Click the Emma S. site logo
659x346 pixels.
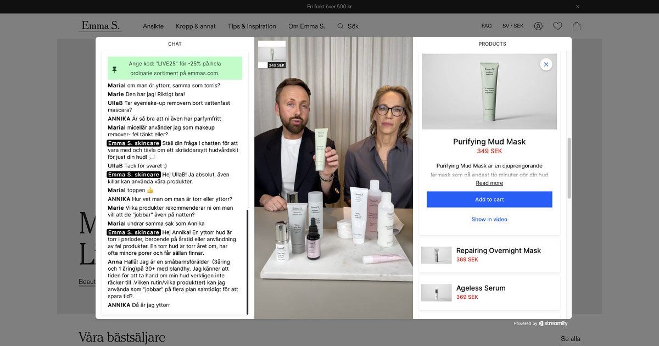(x=100, y=25)
